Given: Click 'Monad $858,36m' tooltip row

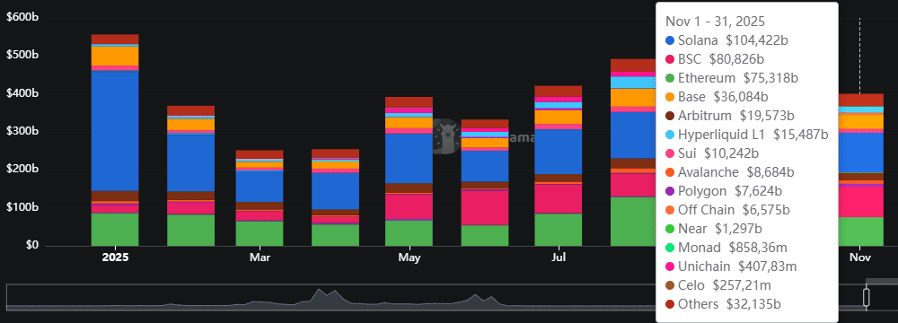Looking at the screenshot, I should [726, 248].
